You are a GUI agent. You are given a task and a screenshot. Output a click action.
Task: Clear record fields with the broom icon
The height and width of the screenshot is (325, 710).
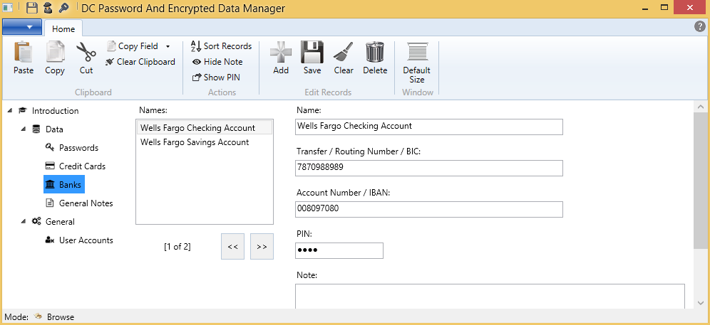[x=344, y=52]
